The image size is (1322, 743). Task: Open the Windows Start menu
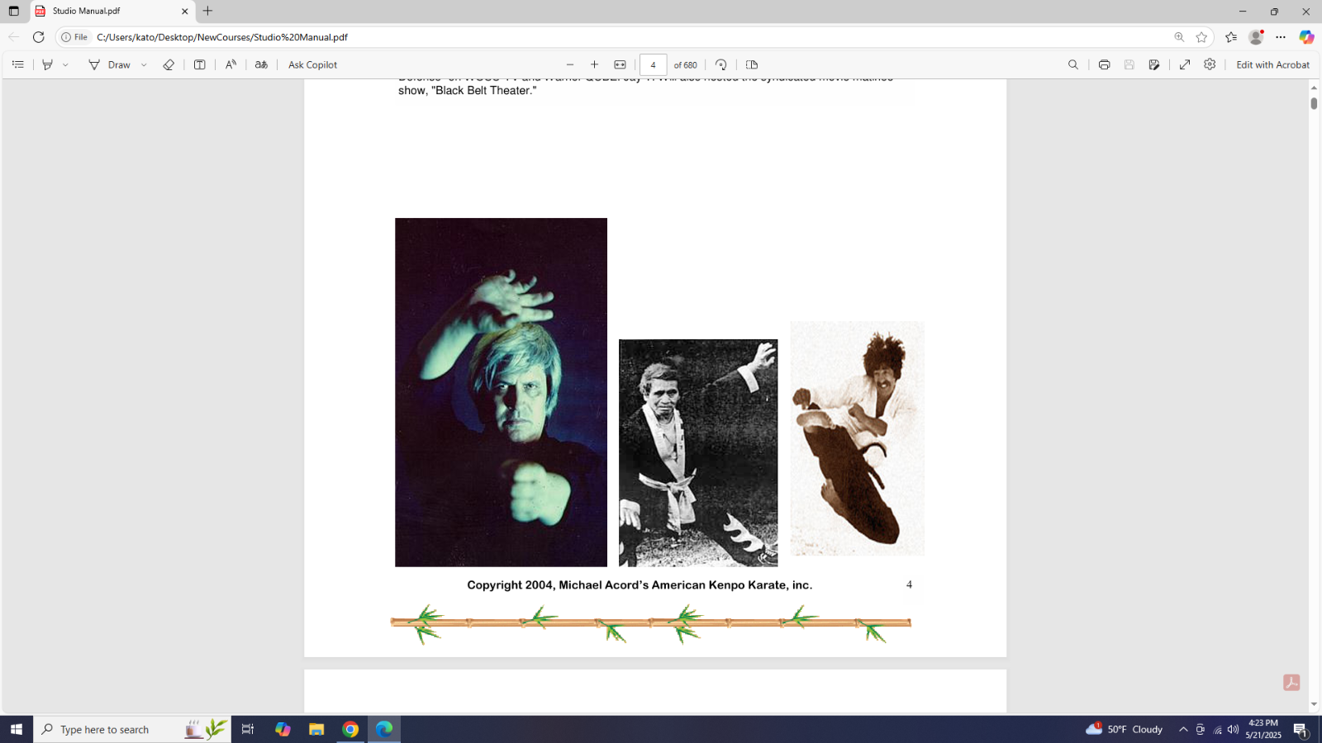point(17,729)
